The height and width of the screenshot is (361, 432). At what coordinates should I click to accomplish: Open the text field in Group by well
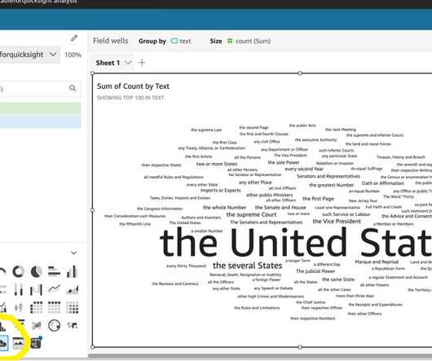(181, 41)
